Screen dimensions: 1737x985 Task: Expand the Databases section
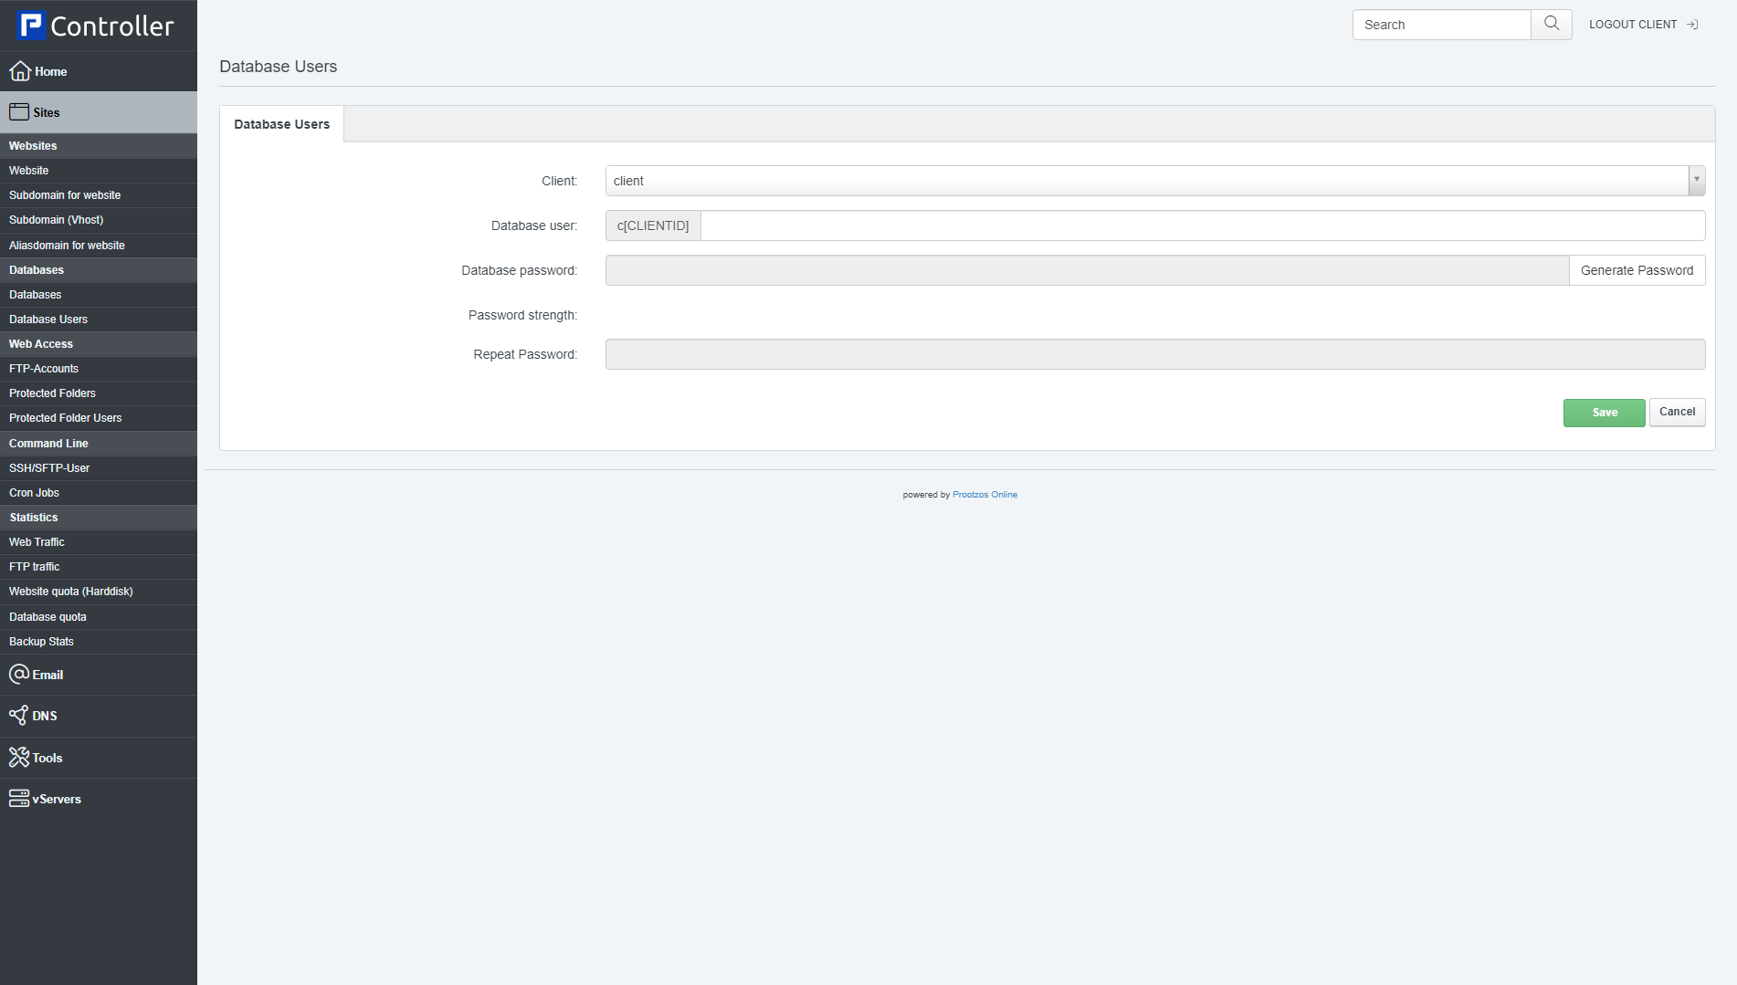point(37,269)
